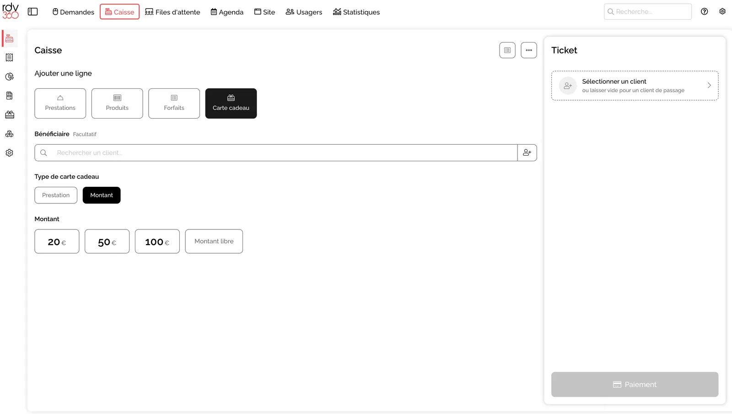Open the three-dots more options menu
732x414 pixels.
tap(529, 50)
